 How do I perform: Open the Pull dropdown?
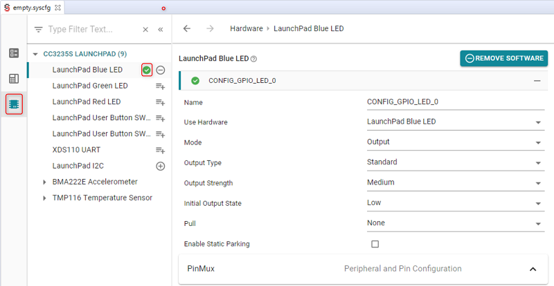tap(454, 223)
